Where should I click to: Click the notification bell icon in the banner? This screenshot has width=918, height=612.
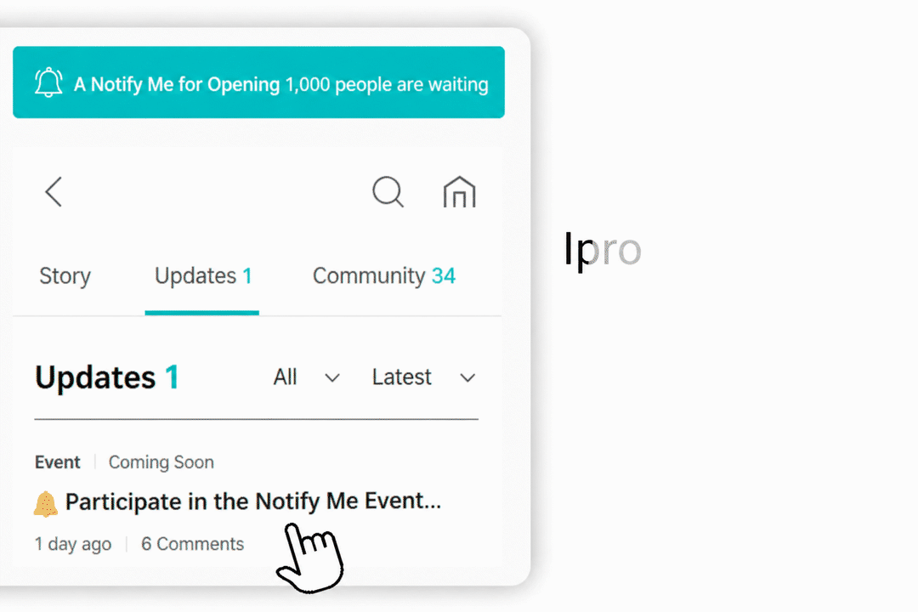pyautogui.click(x=48, y=82)
